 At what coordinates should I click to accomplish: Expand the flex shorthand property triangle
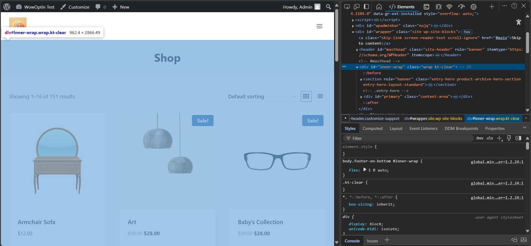[365, 170]
